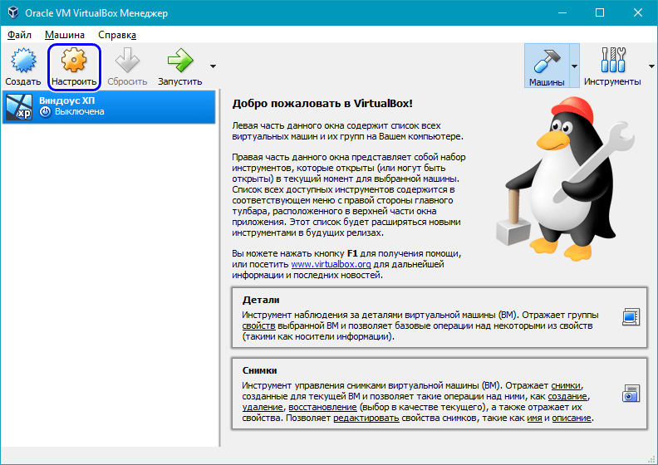Click the редактировать link
Viewport: 658px width, 465px height.
pos(366,418)
